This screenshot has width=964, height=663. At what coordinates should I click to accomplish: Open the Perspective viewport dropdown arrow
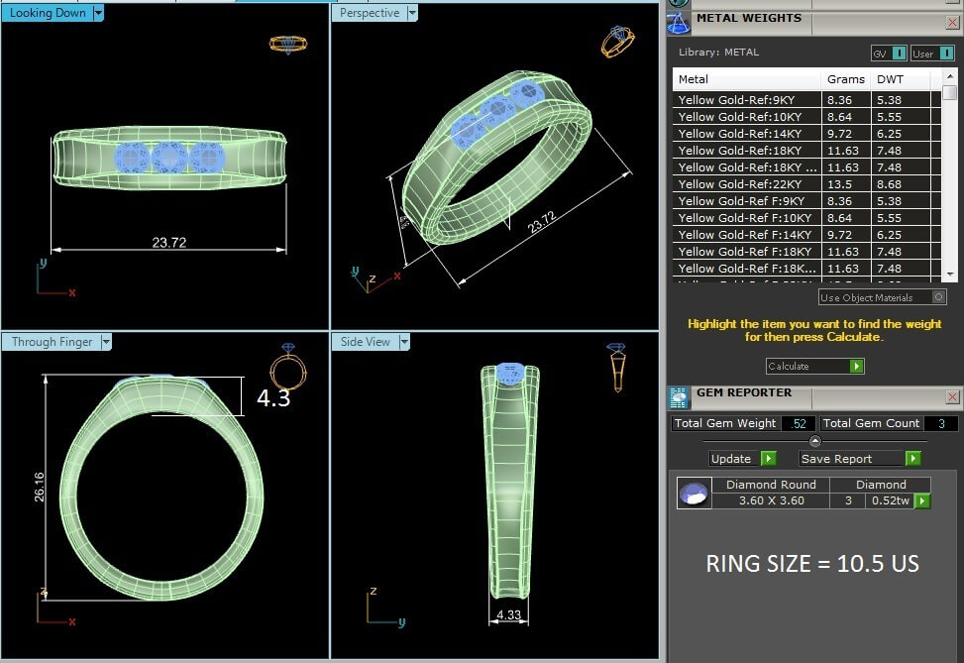coord(412,13)
